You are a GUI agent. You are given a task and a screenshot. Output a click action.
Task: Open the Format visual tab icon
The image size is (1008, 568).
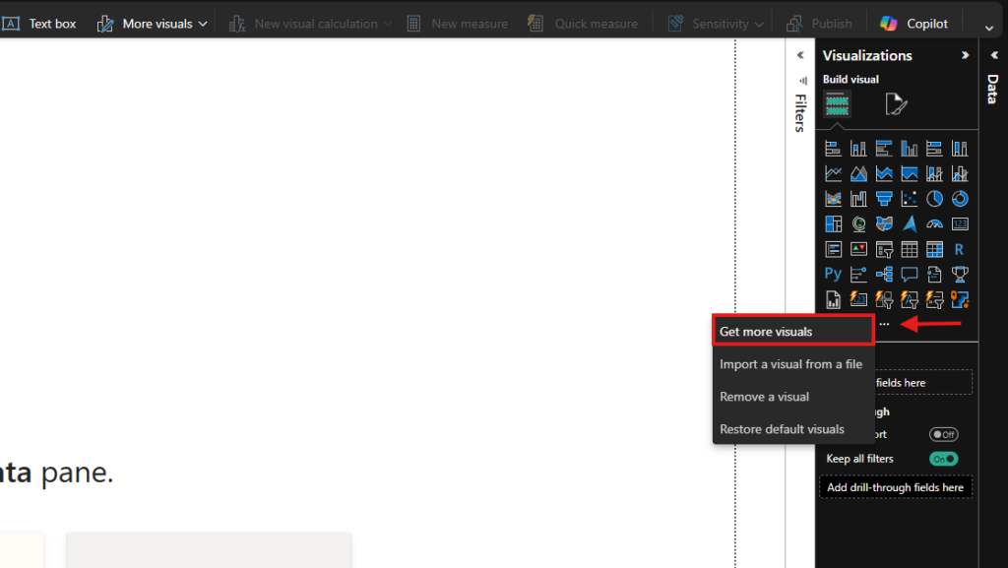896,104
